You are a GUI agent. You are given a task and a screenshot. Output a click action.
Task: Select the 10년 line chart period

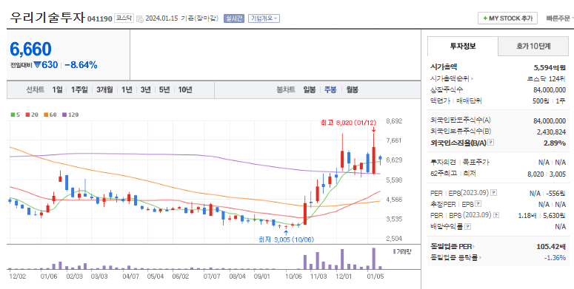click(x=185, y=90)
